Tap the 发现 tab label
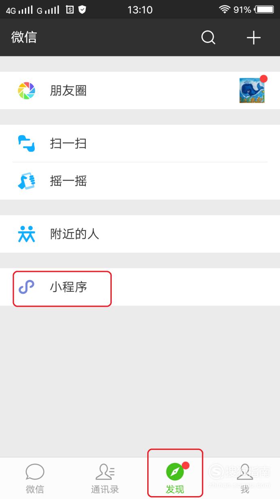Screen dimensions: 280x499 [175, 490]
